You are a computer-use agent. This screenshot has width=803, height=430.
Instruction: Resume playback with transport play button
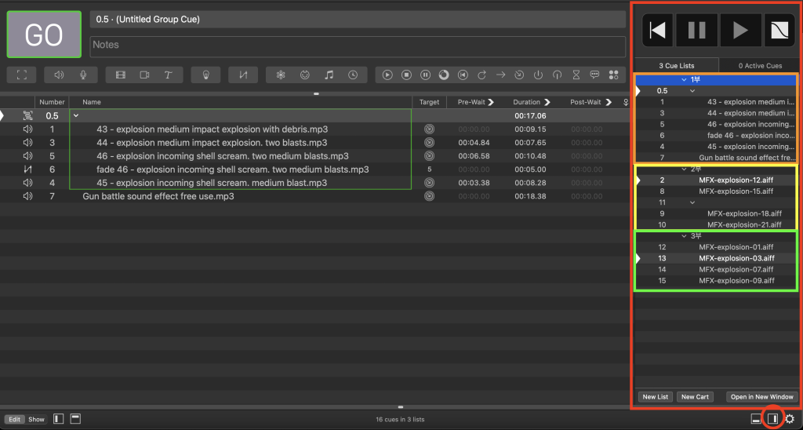click(740, 31)
